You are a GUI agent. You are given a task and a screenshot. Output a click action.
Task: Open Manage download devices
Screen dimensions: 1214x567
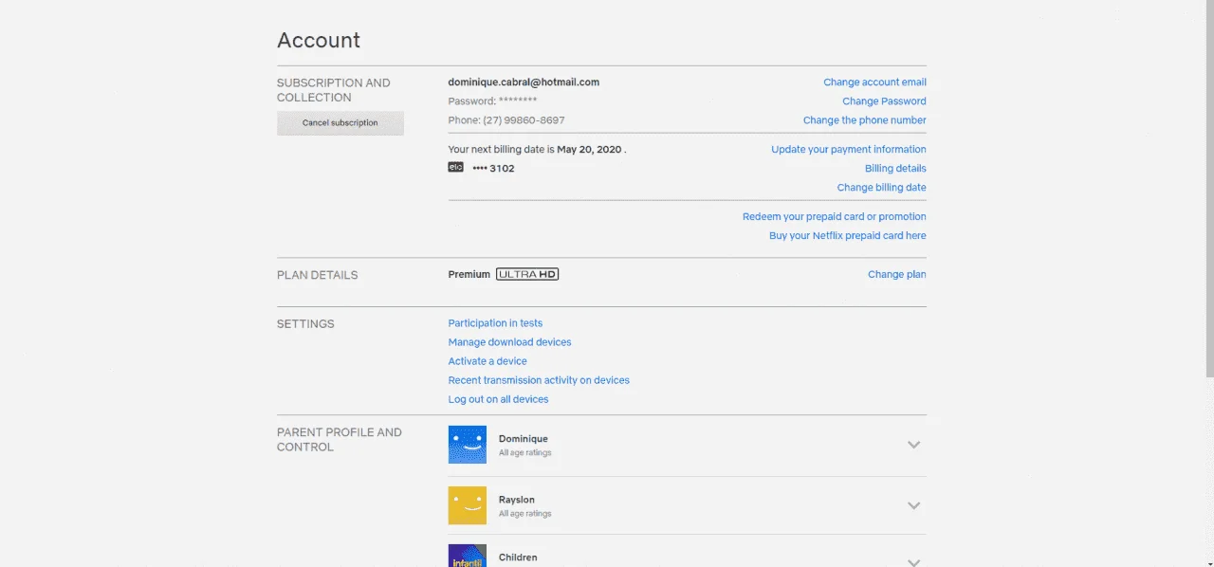509,342
